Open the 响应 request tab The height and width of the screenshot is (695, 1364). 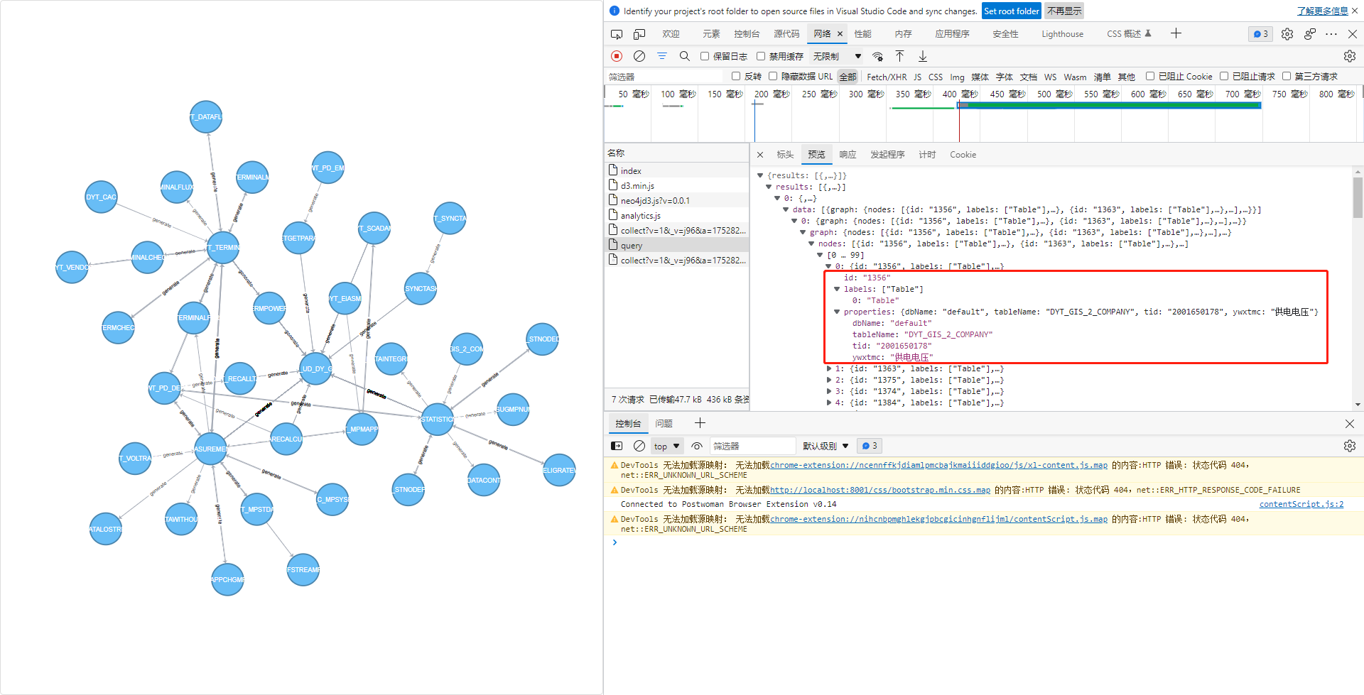point(848,155)
